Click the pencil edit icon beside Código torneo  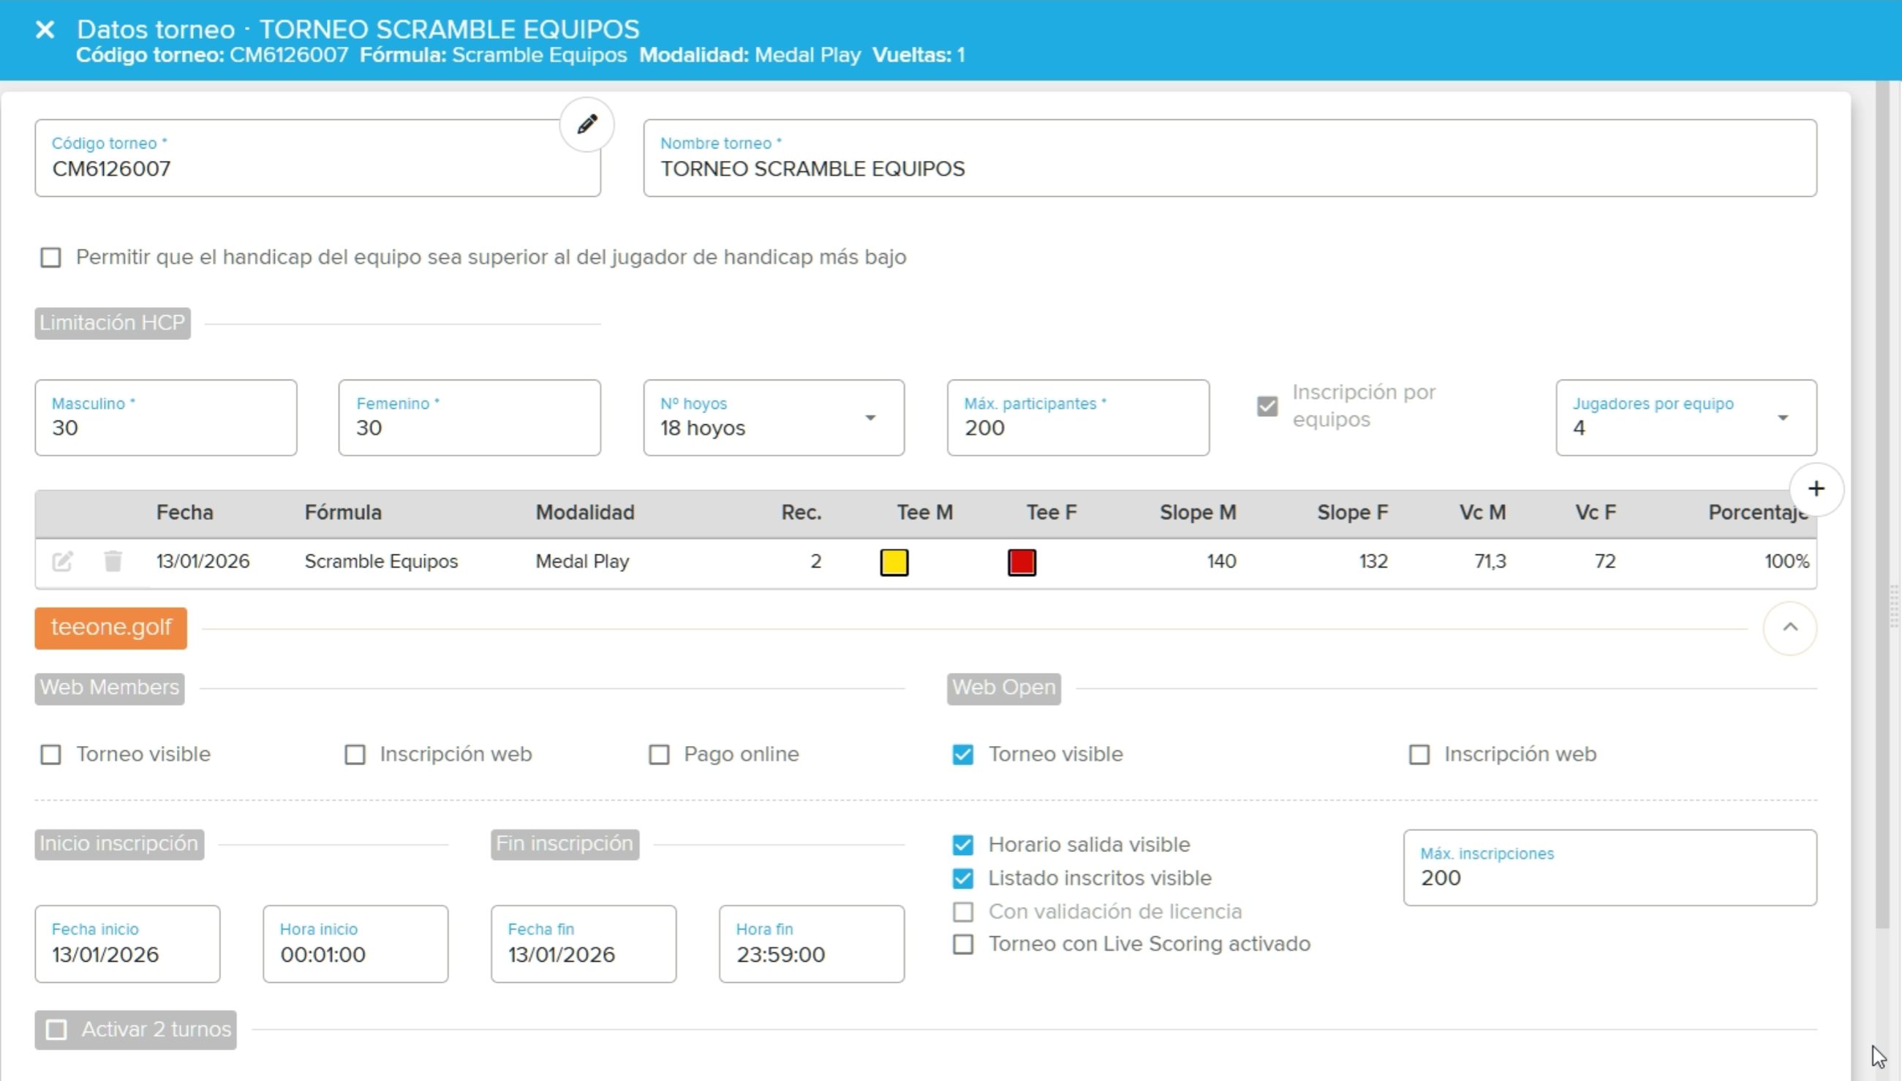[x=586, y=124]
